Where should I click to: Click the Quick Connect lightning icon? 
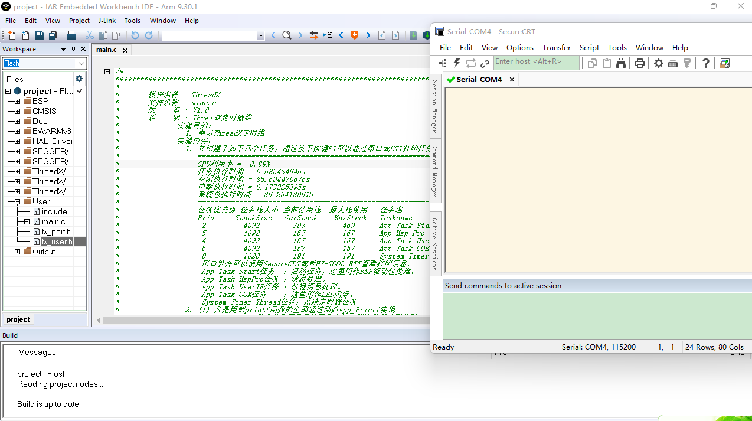coord(456,63)
